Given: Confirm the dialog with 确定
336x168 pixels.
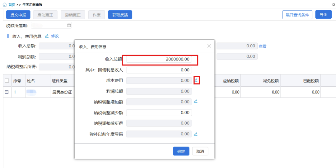Looking at the screenshot, I should (x=181, y=151).
